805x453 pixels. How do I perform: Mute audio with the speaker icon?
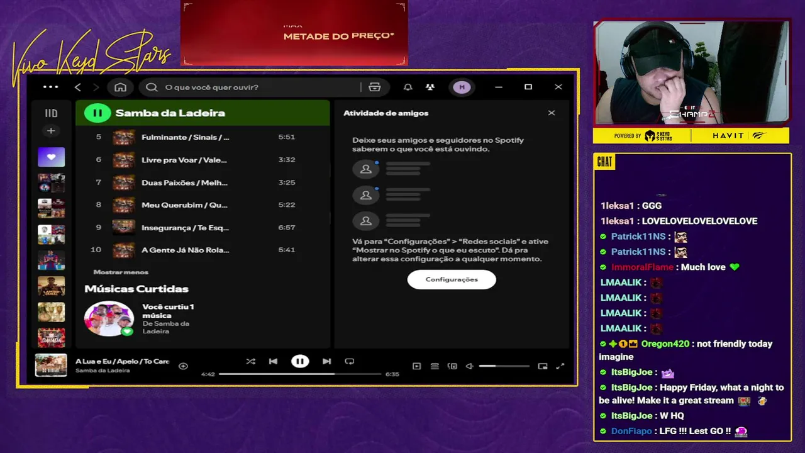pos(469,366)
